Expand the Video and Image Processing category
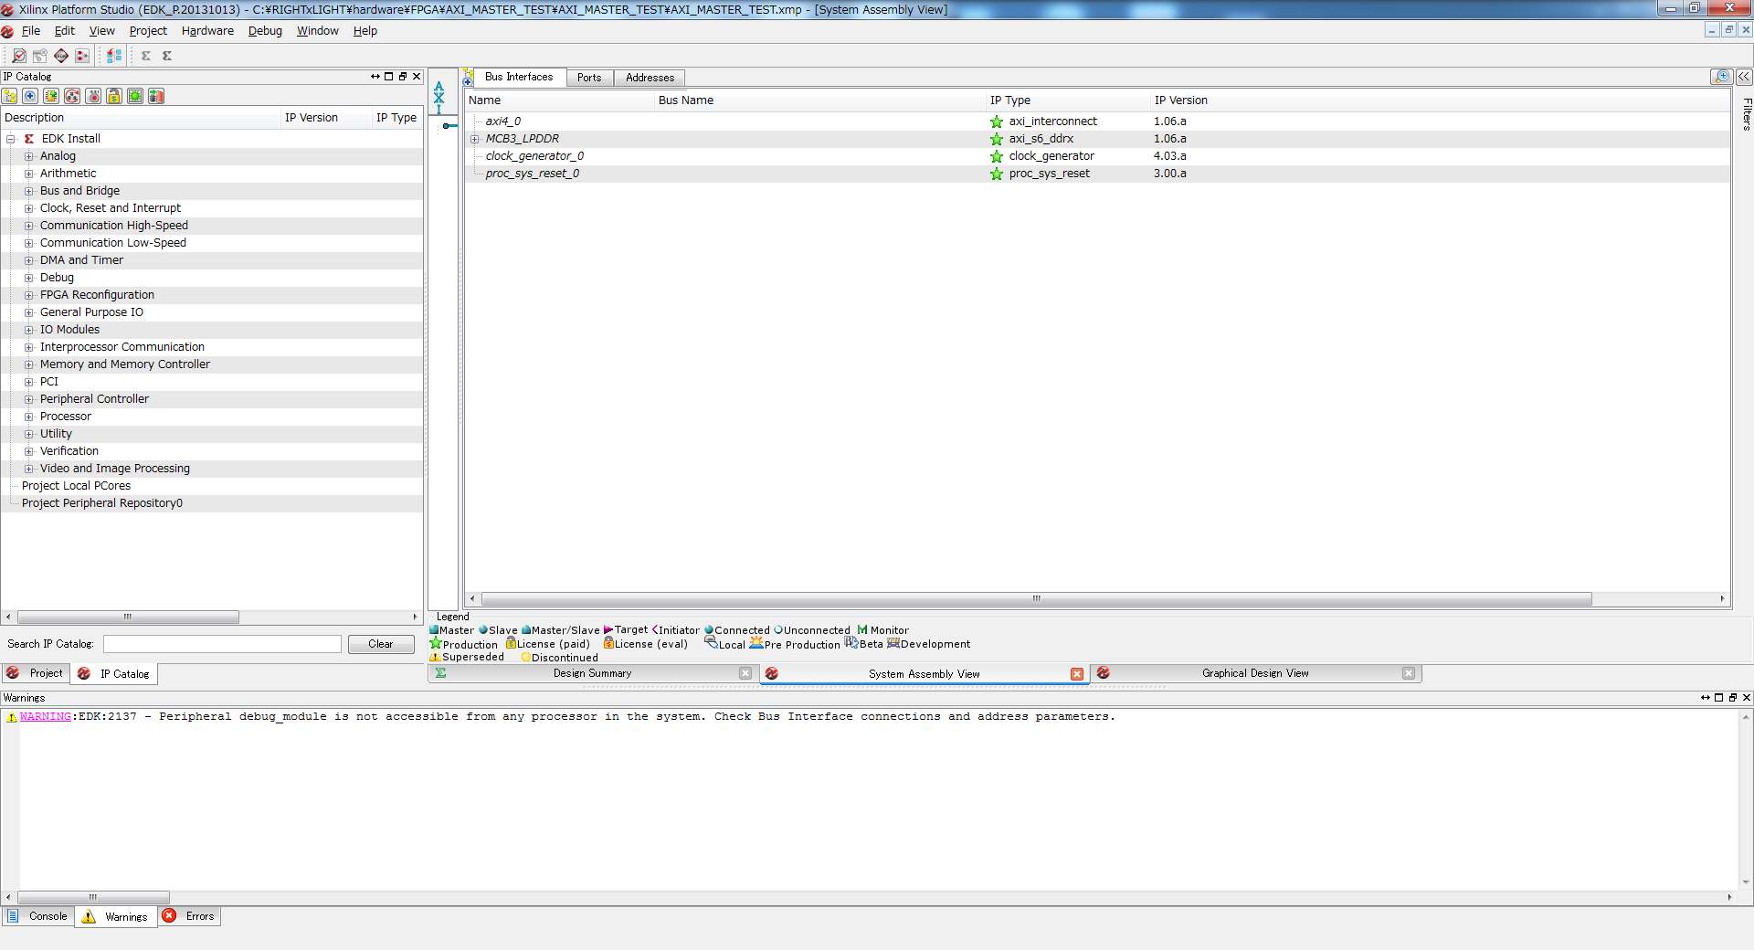The height and width of the screenshot is (950, 1754). point(28,469)
